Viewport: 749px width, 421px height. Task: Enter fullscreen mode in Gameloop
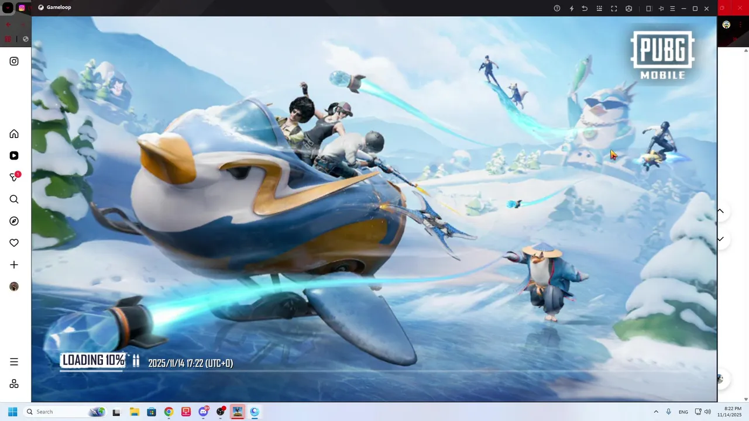point(614,8)
